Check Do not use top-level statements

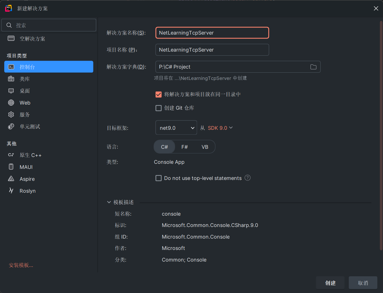point(159,178)
